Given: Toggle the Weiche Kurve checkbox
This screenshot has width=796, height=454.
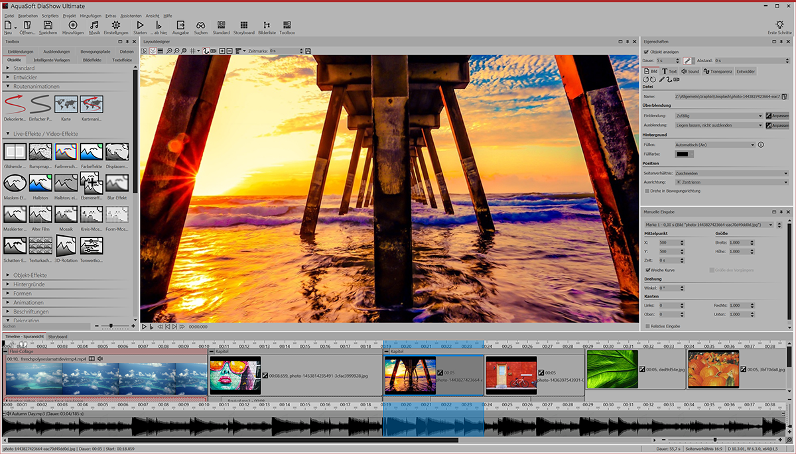Looking at the screenshot, I should tap(647, 270).
